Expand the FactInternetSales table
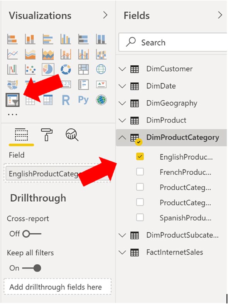Viewport: 228px width, 304px height. (122, 252)
